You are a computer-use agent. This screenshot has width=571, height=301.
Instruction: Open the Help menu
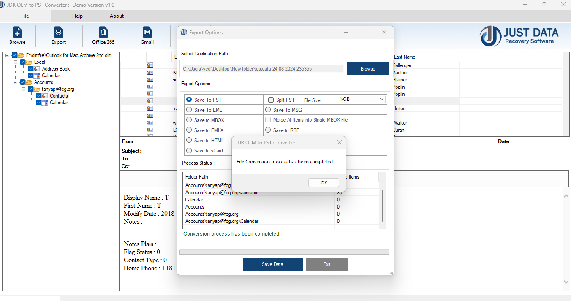(x=77, y=16)
